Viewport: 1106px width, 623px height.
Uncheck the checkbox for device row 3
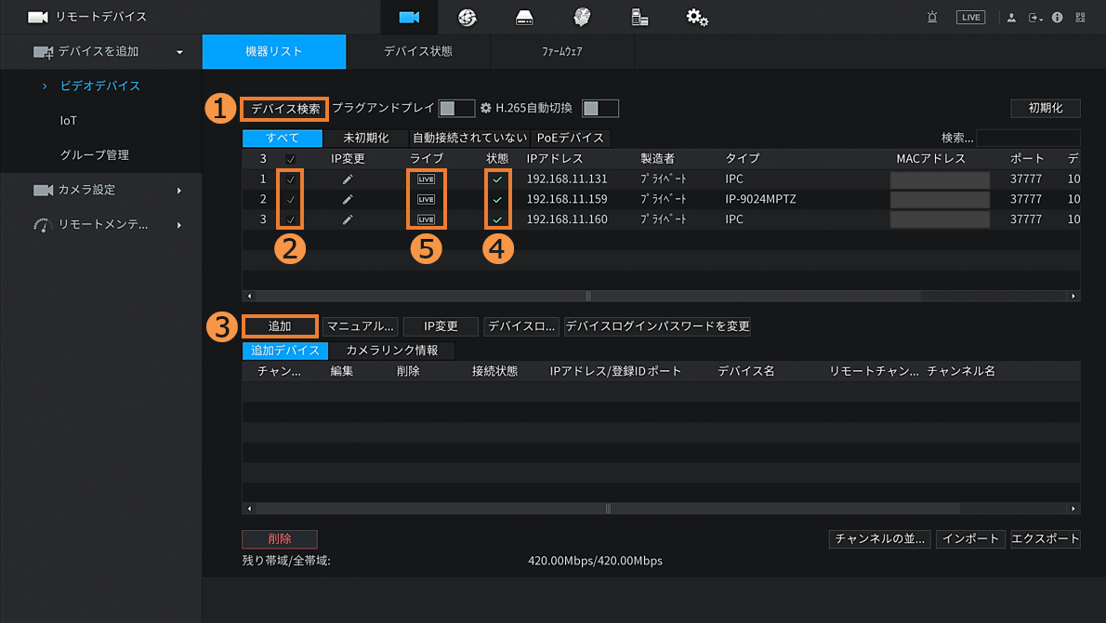(x=291, y=220)
